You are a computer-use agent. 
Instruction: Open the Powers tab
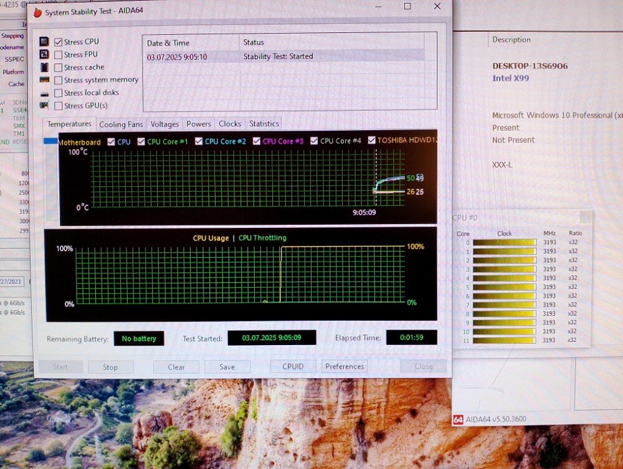[199, 124]
